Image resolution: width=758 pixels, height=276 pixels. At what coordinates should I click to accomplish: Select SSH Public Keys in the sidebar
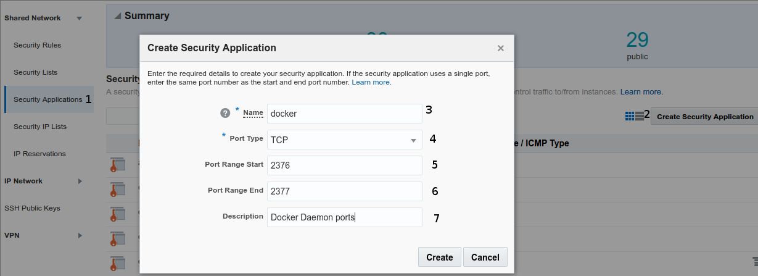tap(32, 208)
